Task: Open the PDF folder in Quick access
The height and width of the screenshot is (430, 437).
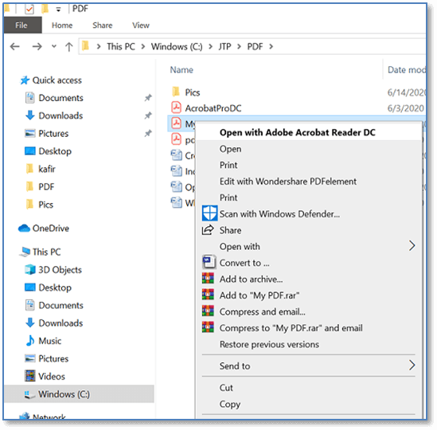Action: 46,186
